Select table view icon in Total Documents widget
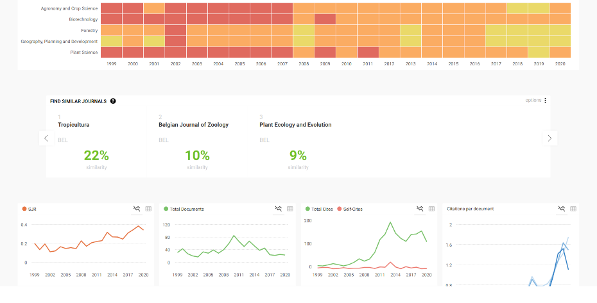The height and width of the screenshot is (303, 597). coord(290,209)
